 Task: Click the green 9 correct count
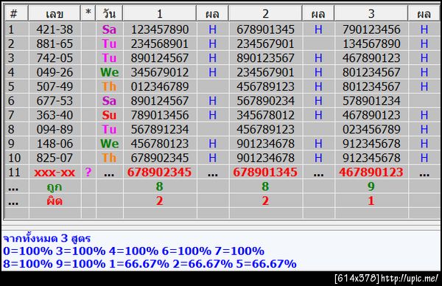[371, 186]
